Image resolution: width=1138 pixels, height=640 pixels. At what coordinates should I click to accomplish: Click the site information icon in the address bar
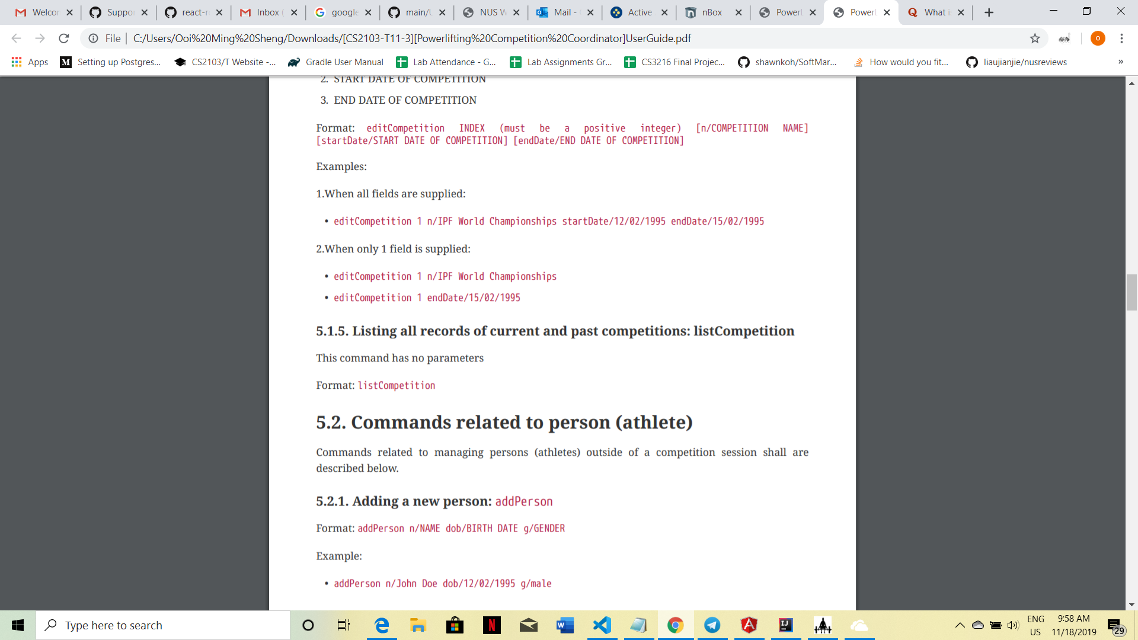pyautogui.click(x=93, y=39)
